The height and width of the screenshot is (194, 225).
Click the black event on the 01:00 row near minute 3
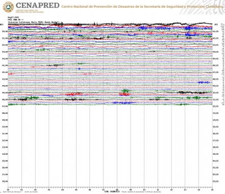tap(55, 65)
